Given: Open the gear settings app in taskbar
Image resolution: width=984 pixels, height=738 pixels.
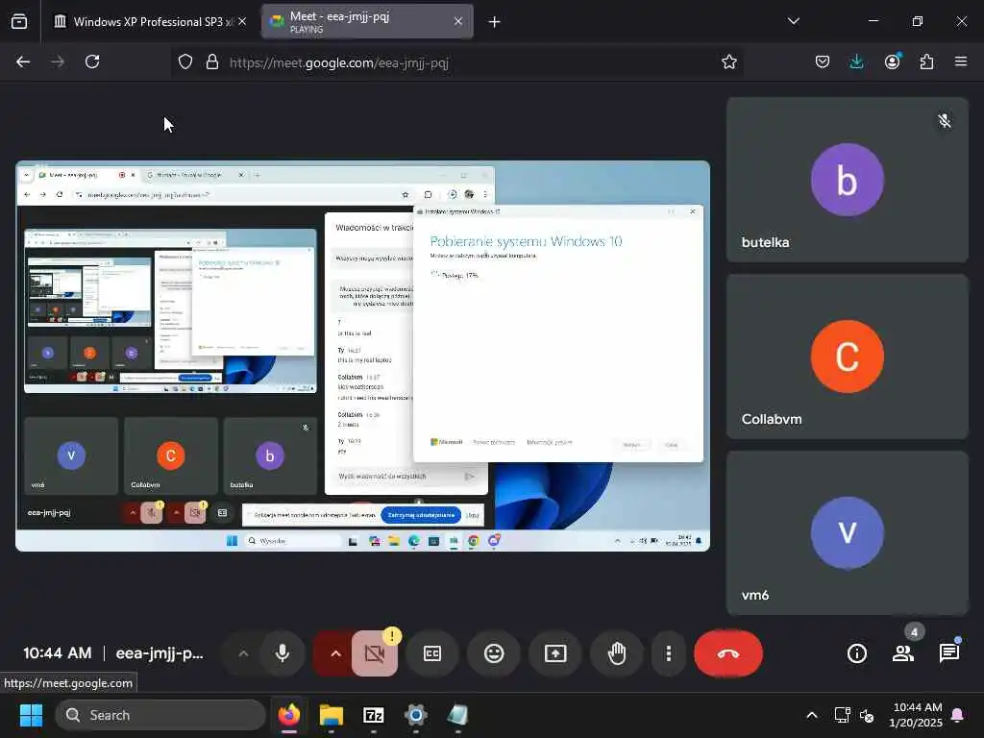Looking at the screenshot, I should (415, 715).
